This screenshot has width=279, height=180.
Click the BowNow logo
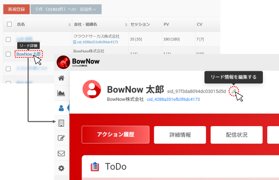[x=78, y=62]
